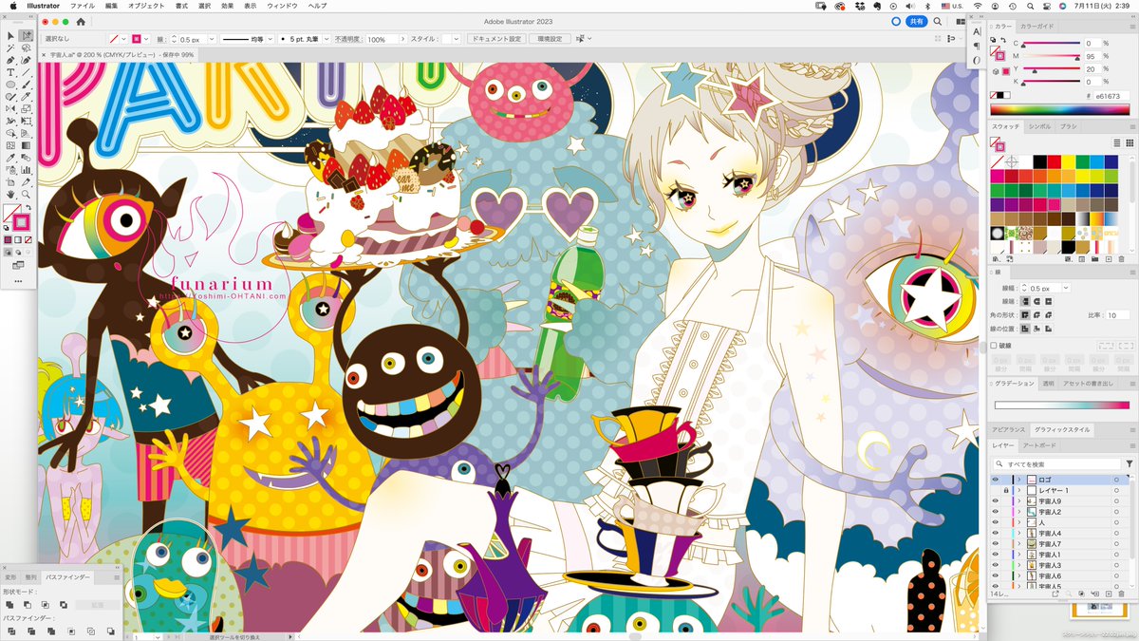Hide the 宇宙人4 layer
Viewport: 1139px width, 641px height.
(x=996, y=533)
